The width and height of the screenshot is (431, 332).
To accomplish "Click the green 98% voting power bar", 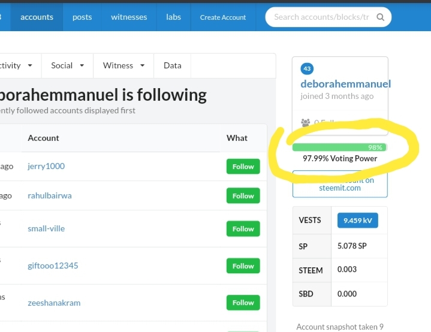I will [x=340, y=147].
